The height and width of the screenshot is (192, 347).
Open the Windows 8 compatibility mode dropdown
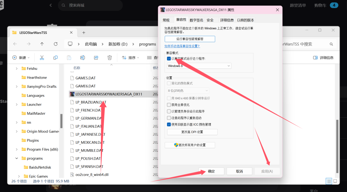(x=199, y=66)
